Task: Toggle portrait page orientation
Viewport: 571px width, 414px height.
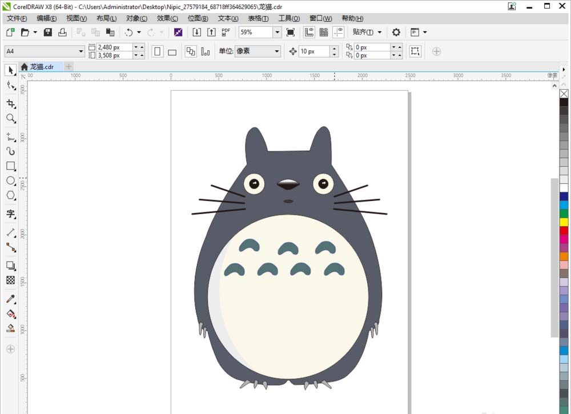Action: click(156, 51)
